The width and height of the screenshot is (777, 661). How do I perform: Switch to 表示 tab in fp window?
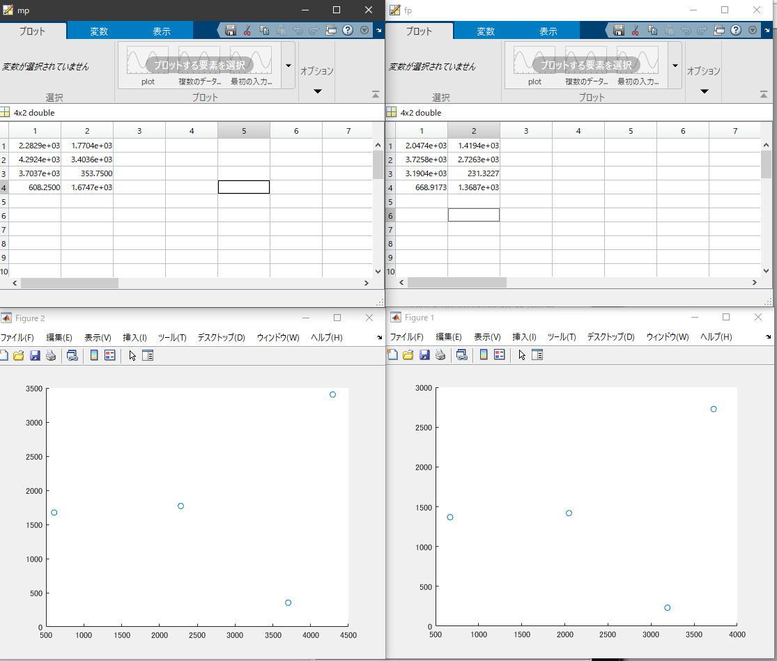[548, 31]
